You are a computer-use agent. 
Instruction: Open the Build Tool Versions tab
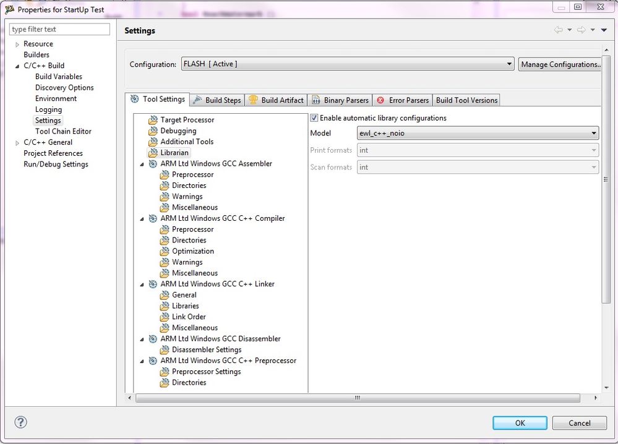pos(466,100)
